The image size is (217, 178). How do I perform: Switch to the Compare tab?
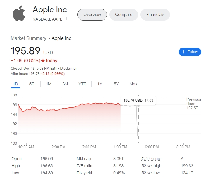click(124, 14)
